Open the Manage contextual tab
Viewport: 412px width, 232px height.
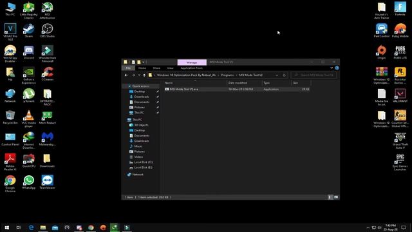click(x=192, y=63)
